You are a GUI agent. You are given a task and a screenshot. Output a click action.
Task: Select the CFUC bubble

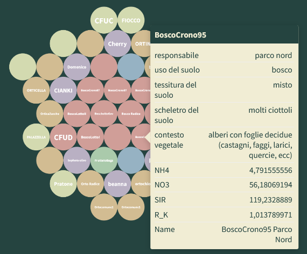coord(104,20)
